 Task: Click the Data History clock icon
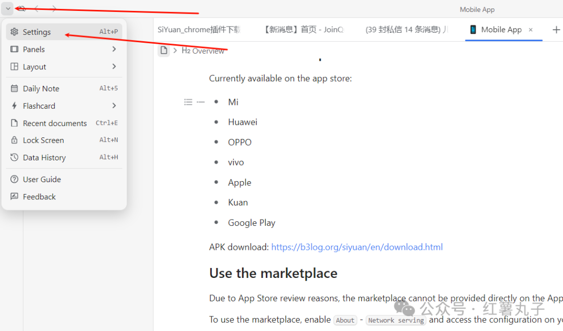click(15, 157)
